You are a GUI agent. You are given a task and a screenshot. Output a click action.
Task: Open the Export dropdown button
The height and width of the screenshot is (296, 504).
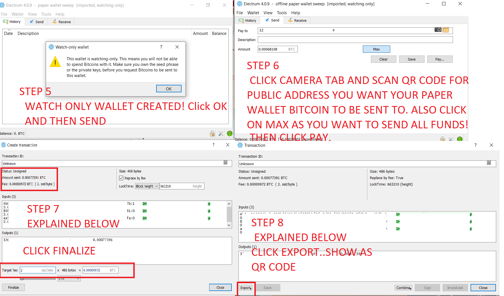coord(246,288)
